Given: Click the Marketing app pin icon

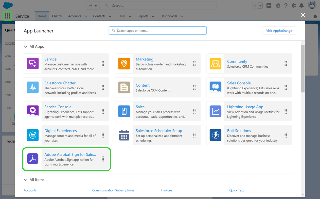Looking at the screenshot, I should (124, 64).
